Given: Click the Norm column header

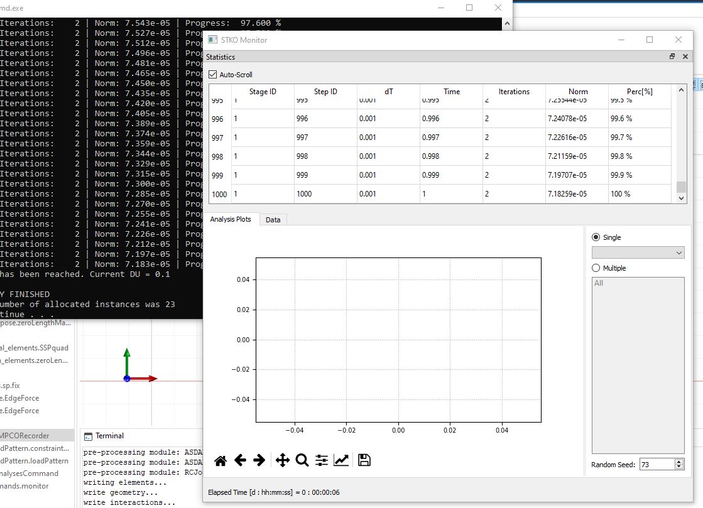Looking at the screenshot, I should [x=578, y=92].
